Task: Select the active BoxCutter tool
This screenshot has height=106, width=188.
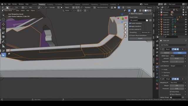Action: click(x=3, y=55)
